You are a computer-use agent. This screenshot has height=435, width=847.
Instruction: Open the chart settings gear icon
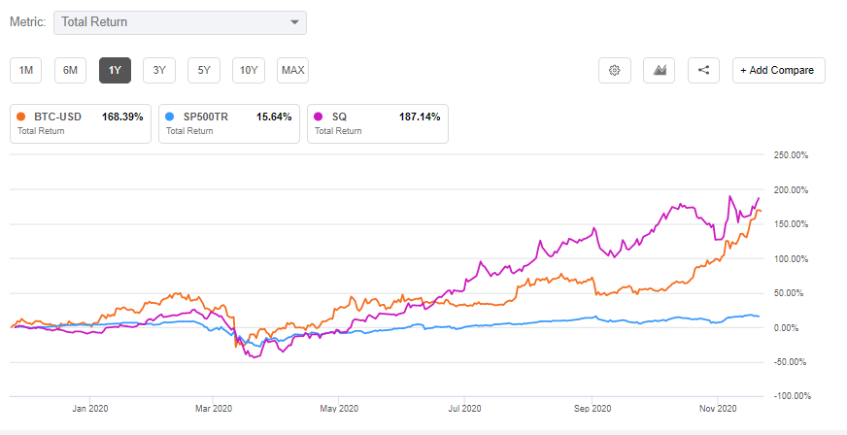(x=614, y=70)
